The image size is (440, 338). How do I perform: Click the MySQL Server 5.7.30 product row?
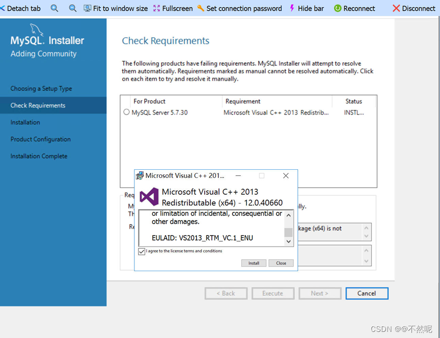coord(249,112)
